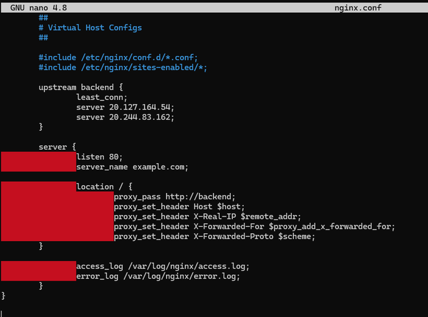Place cursor on Virtual Host Configs comment

coord(94,28)
